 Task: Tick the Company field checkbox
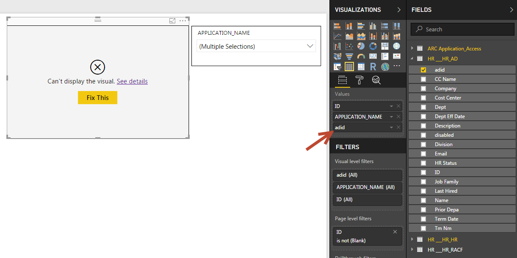coord(423,89)
